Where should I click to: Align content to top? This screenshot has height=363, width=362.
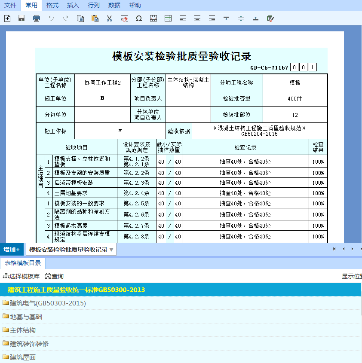pos(226,18)
